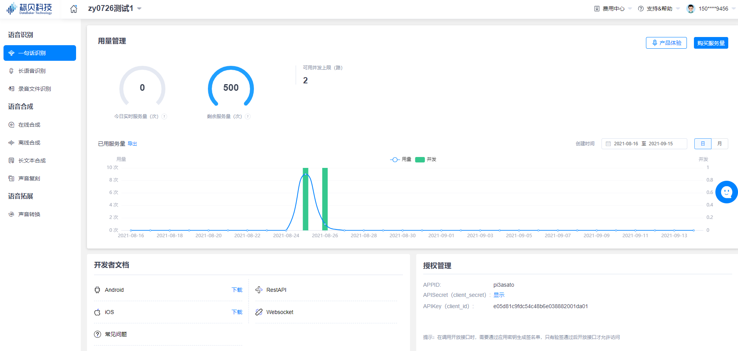Image resolution: width=738 pixels, height=351 pixels.
Task: Open the 支持&帮助 menu
Action: coord(659,9)
